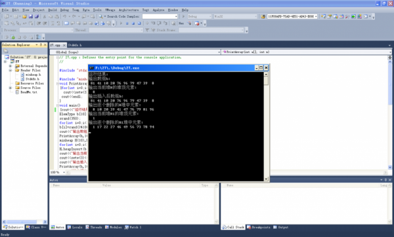Screen dimensions: 394x237
Task: Select the Resource Files folder
Action: [32, 83]
